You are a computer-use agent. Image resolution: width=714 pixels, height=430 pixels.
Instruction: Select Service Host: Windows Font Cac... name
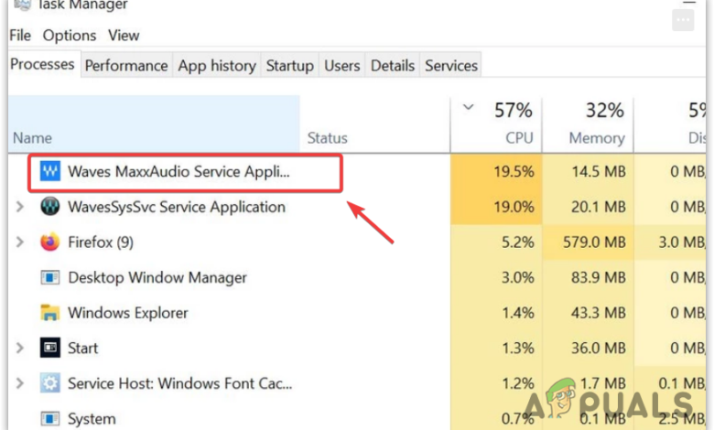[x=179, y=383]
